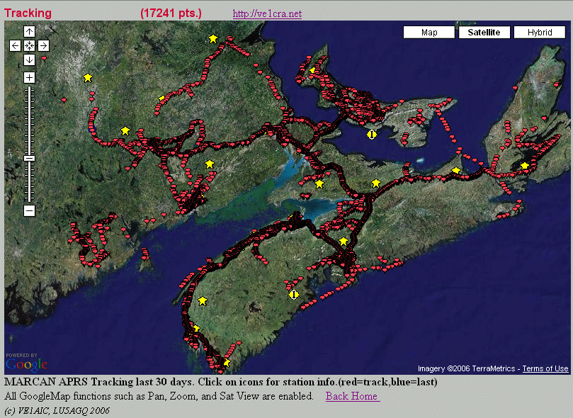Screen dimensions: 573x418
Task: Click the yellow star at the map's top center
Action: pyautogui.click(x=213, y=39)
